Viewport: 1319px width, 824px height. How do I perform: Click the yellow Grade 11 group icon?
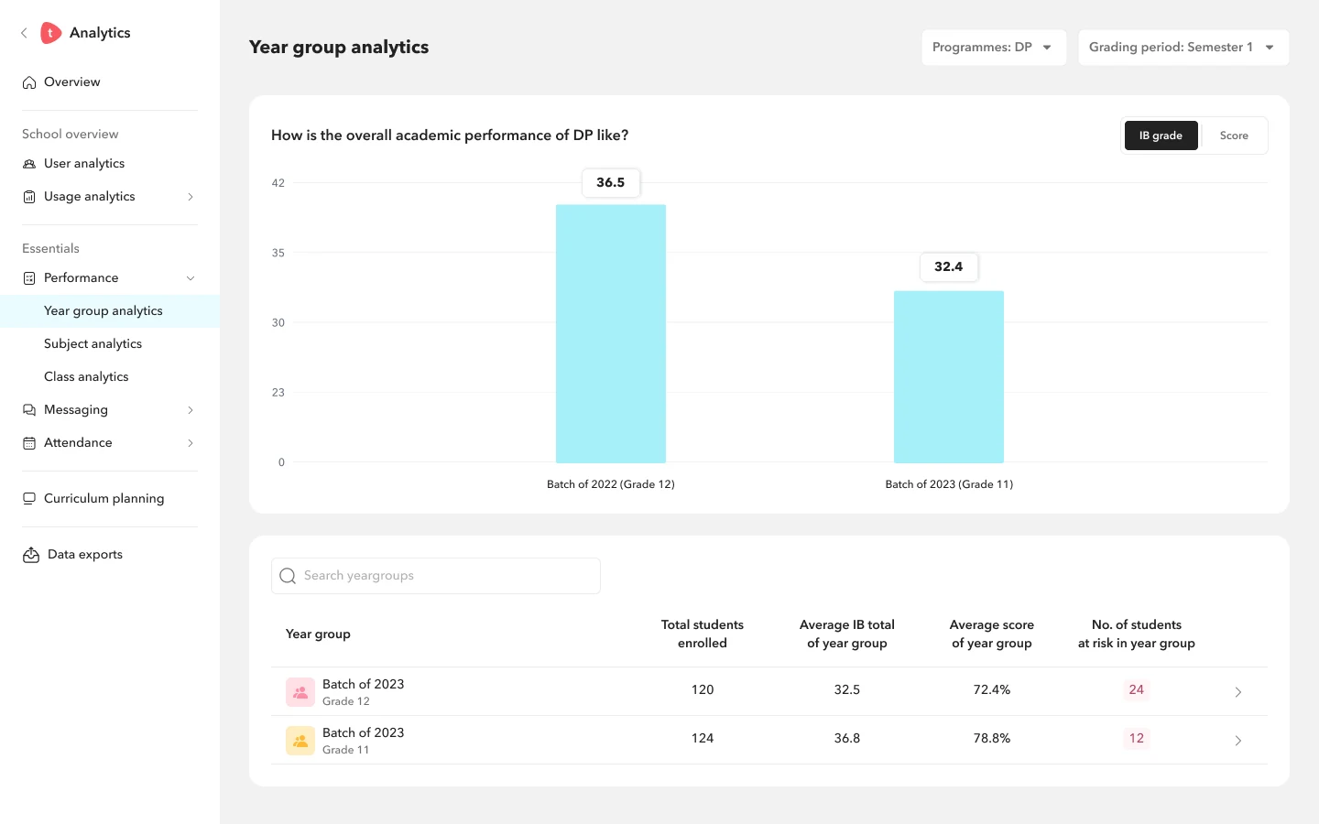click(x=300, y=741)
